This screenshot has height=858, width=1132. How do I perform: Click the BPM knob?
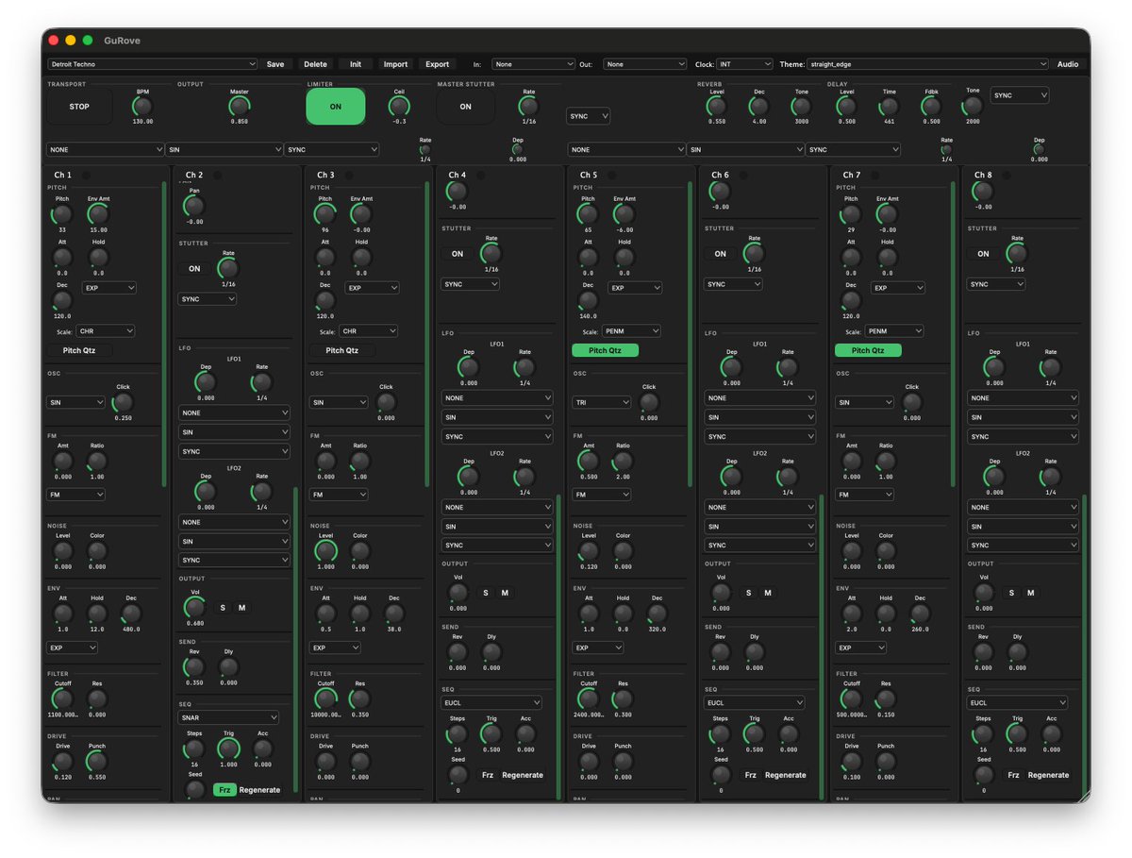coord(142,107)
